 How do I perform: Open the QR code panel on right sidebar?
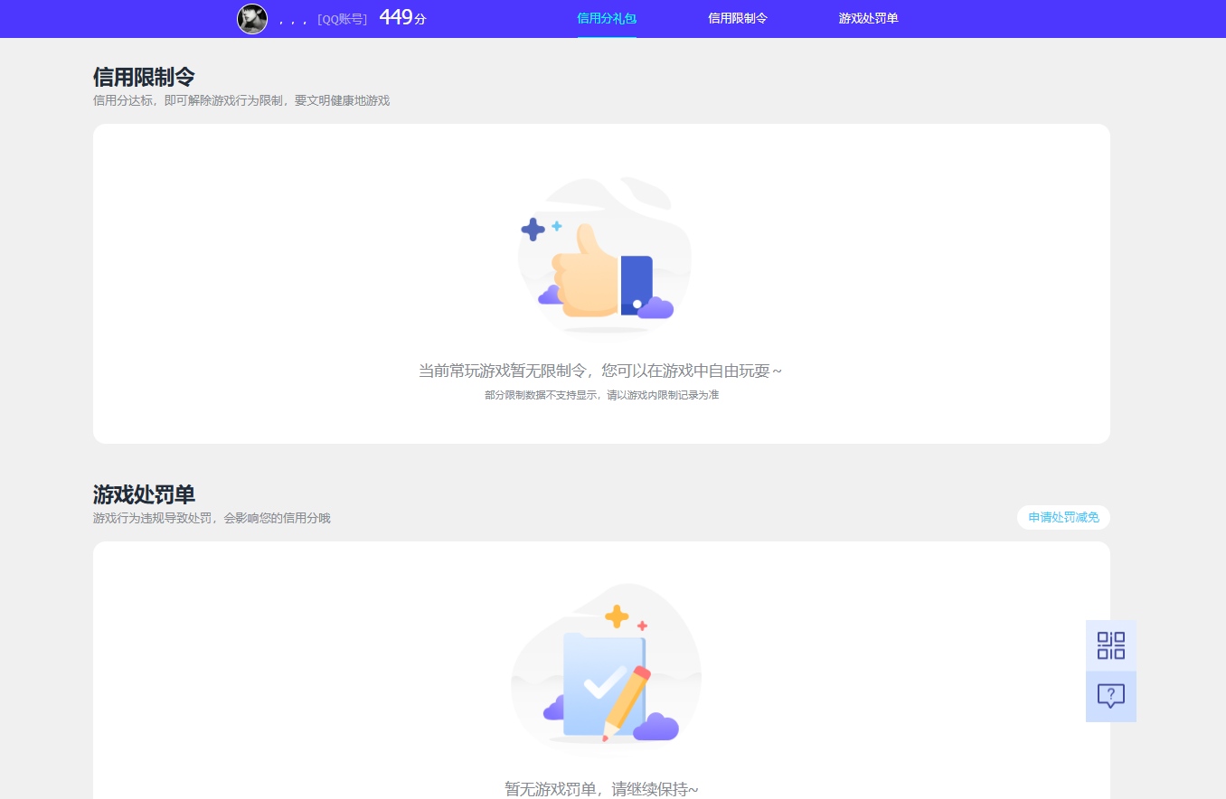1110,645
